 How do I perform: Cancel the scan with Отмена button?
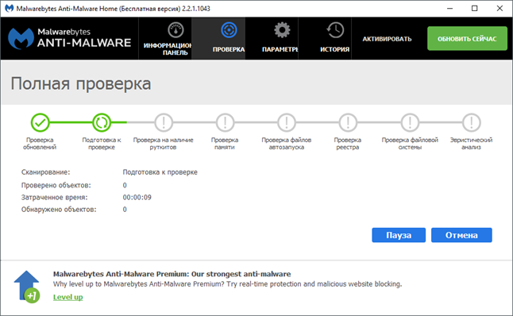tap(461, 235)
